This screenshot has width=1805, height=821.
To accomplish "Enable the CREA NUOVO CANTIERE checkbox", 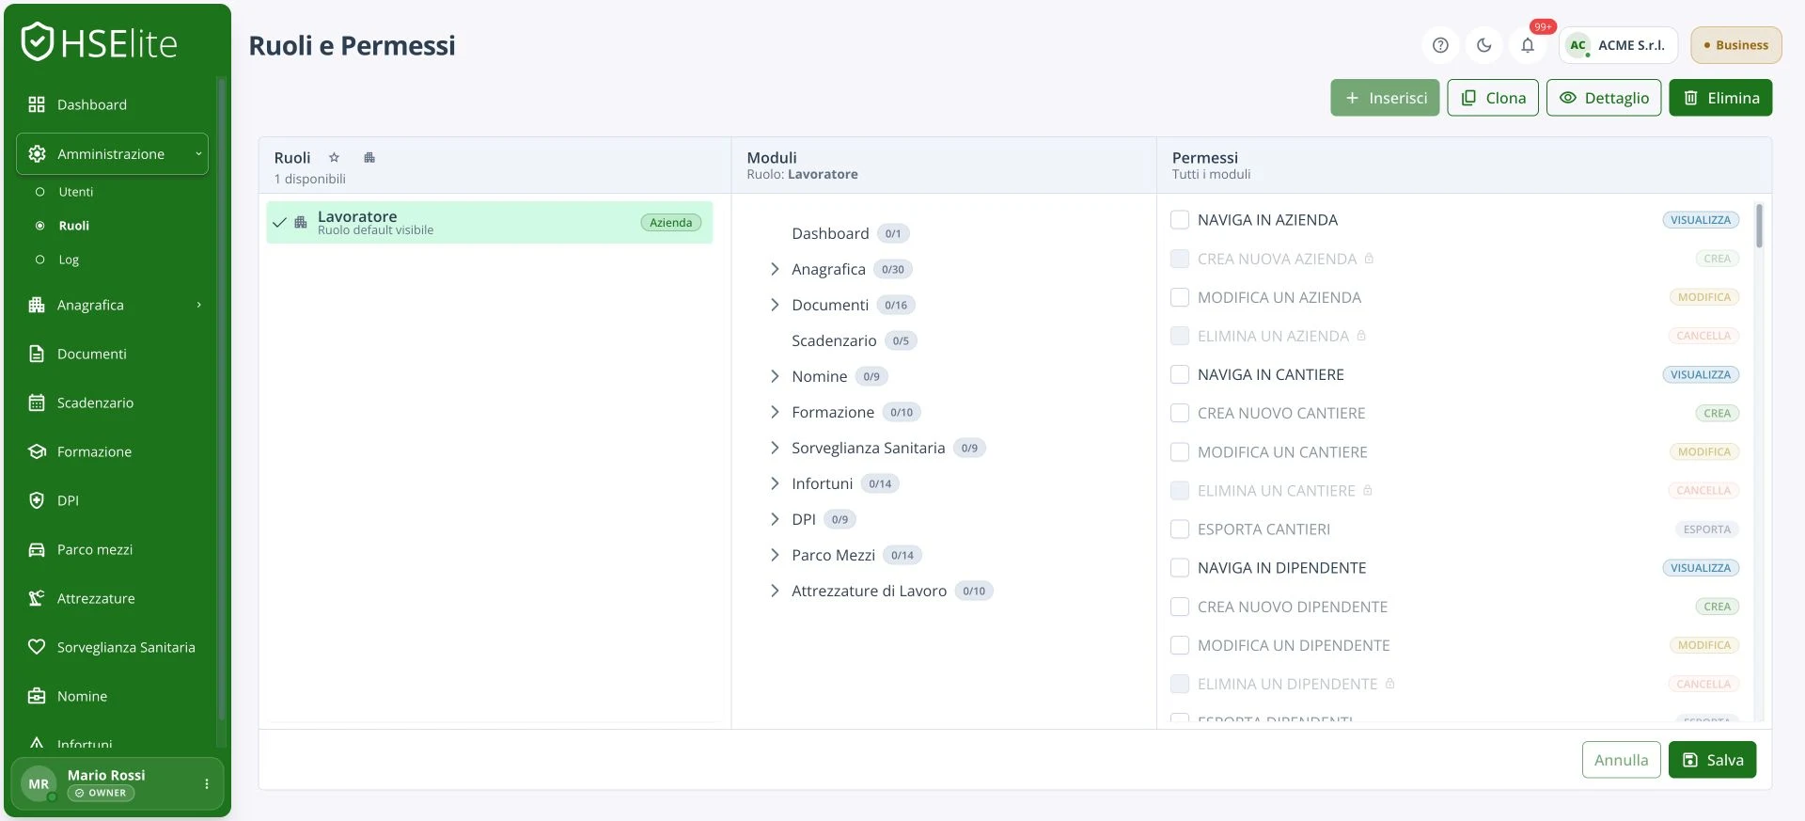I will click(1180, 413).
